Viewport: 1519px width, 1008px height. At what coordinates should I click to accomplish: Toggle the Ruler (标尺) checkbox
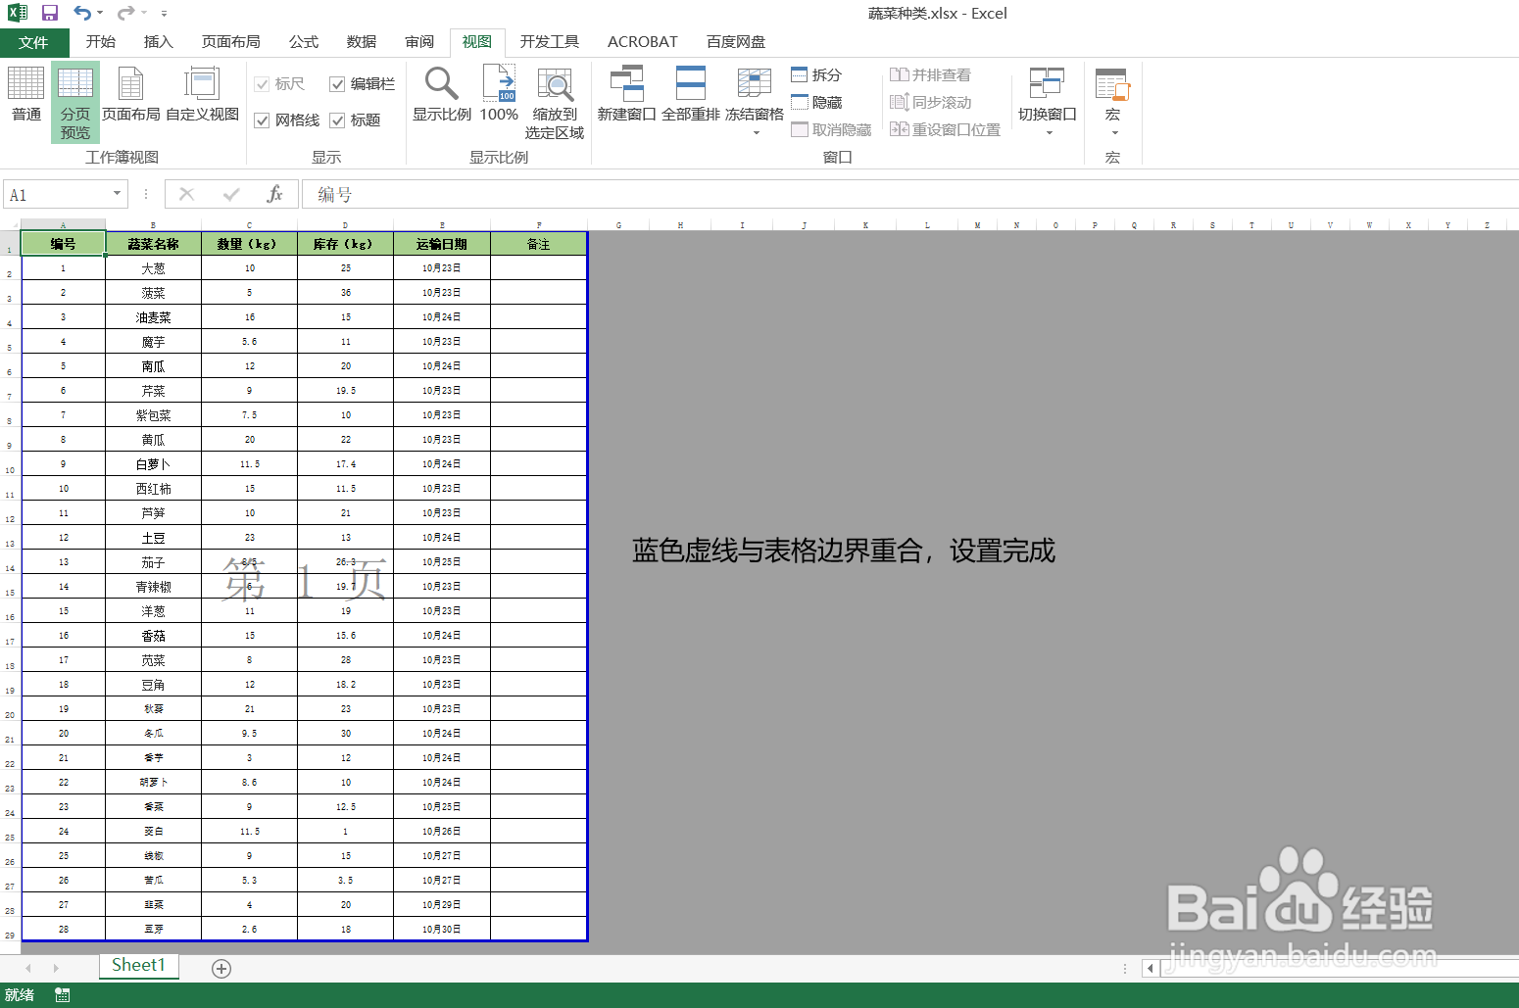pos(262,84)
